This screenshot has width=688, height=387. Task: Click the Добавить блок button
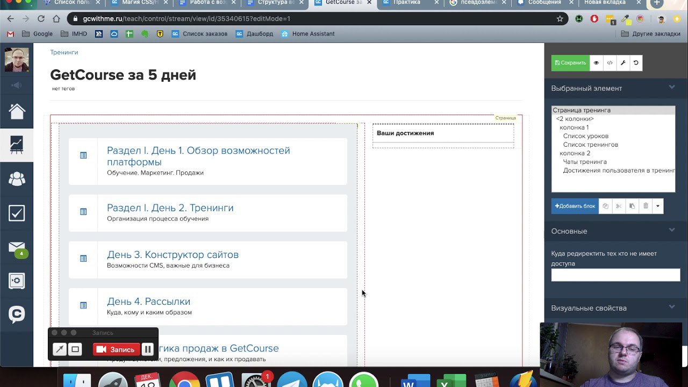tap(575, 206)
